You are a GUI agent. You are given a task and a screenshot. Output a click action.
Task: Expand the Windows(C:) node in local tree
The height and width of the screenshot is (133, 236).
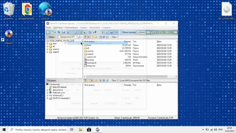point(47,95)
